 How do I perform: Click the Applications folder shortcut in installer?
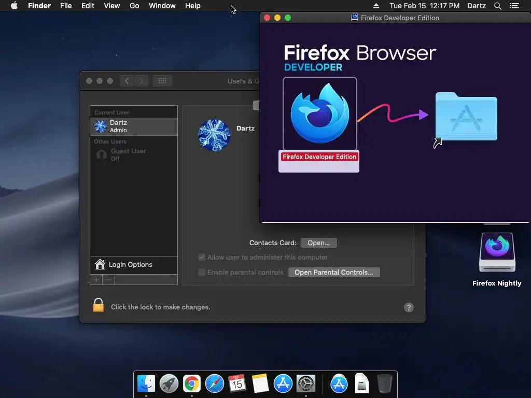[x=466, y=118]
